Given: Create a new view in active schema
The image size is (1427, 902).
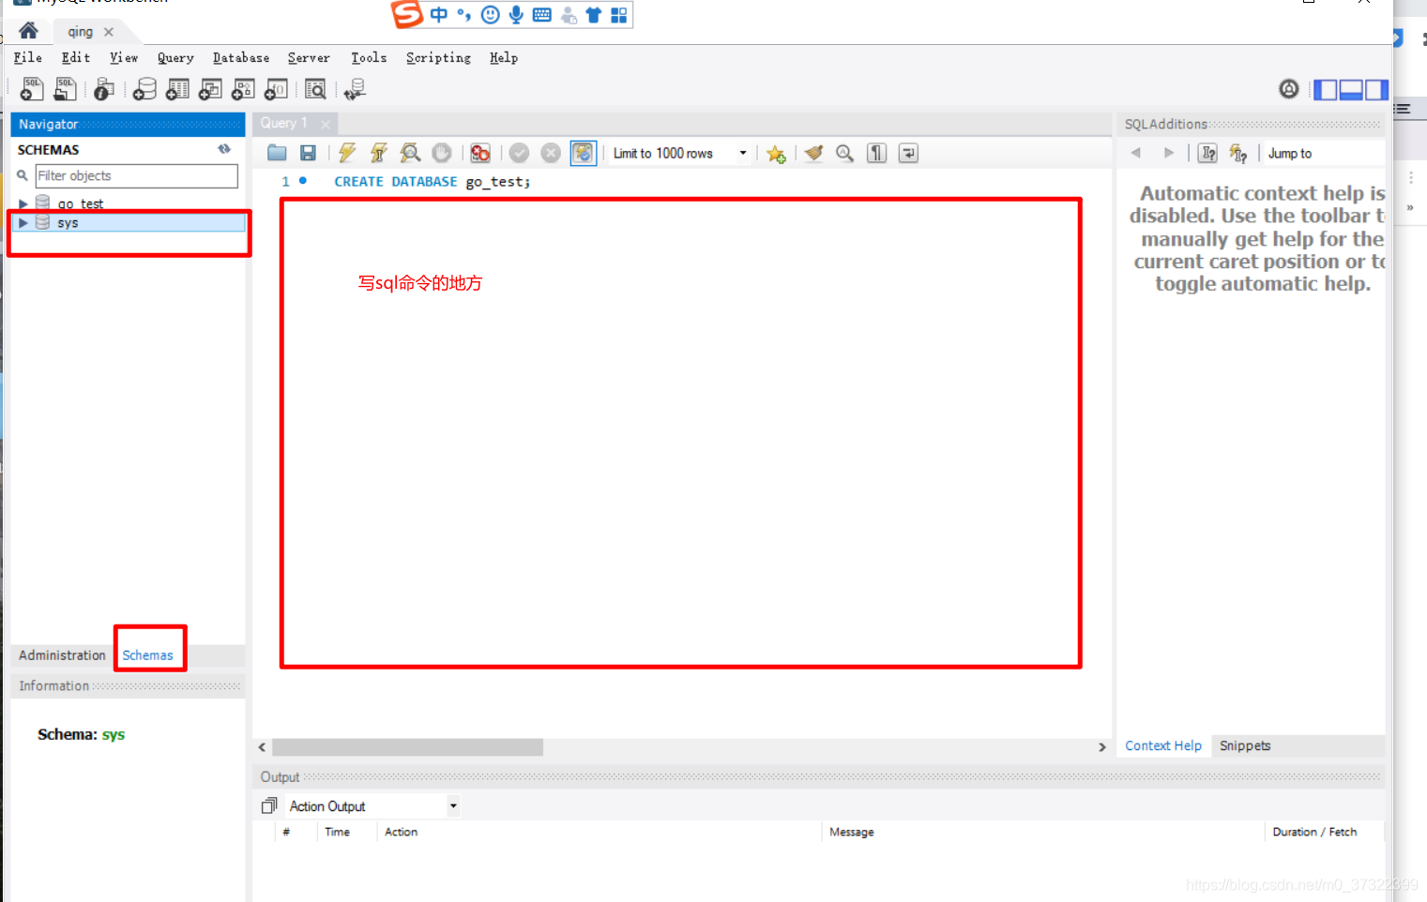Looking at the screenshot, I should [210, 89].
